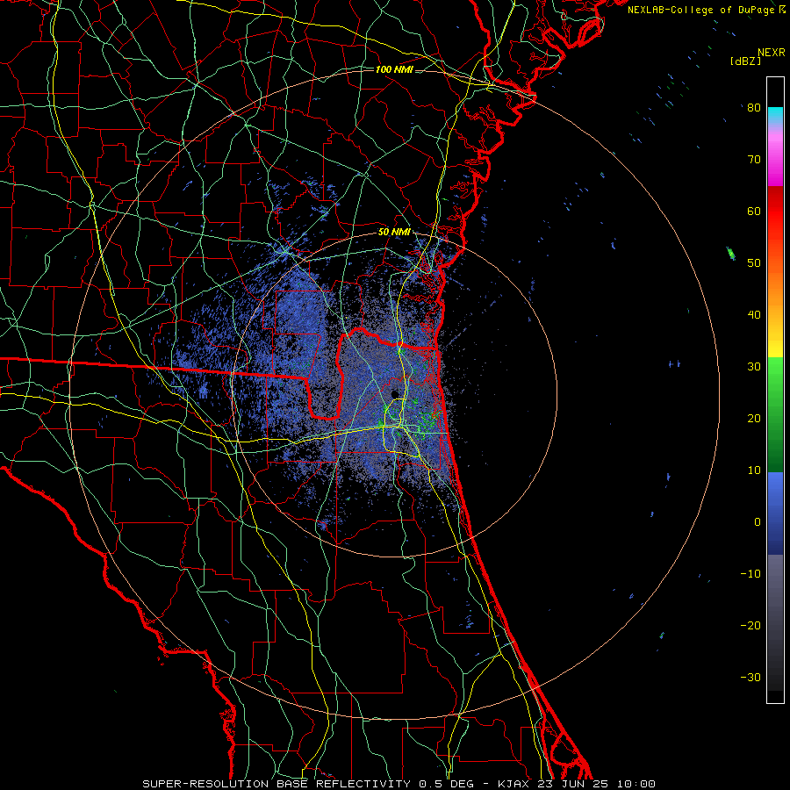Image resolution: width=790 pixels, height=790 pixels.
Task: Click the 50 NMI range ring label
Action: click(394, 233)
